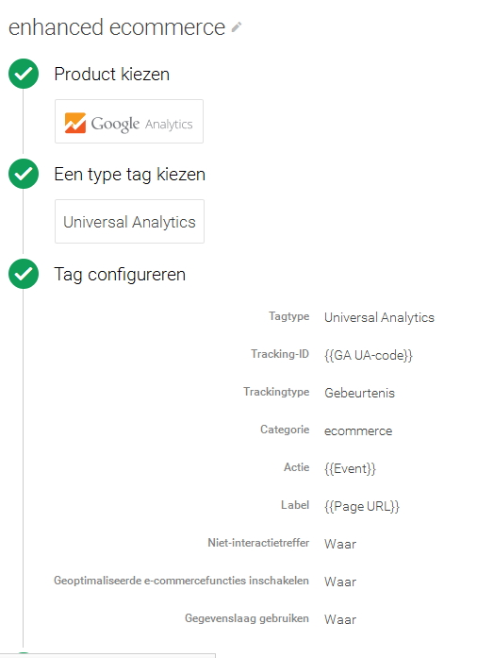Click the enhanced ecommerce tag title
This screenshot has height=658, width=477.
click(117, 27)
